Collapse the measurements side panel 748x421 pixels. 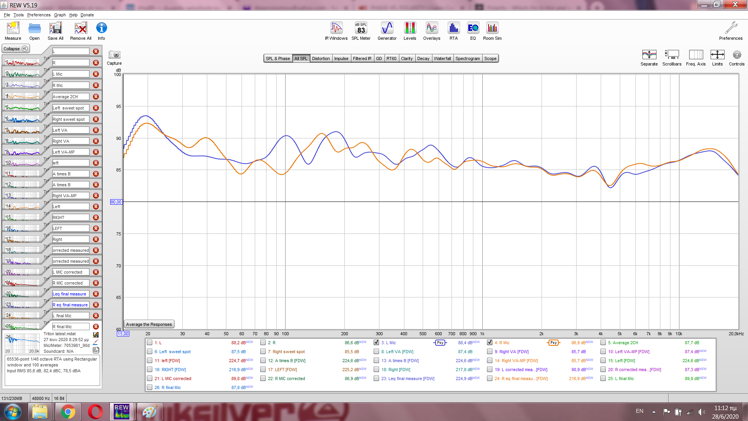click(x=16, y=49)
